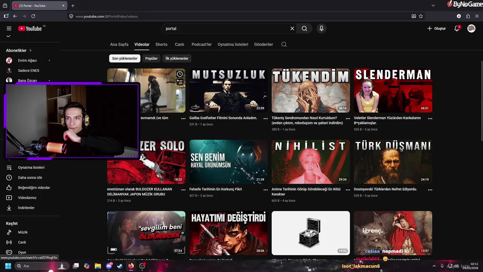Open Daha sonra izle in sidebar

(30, 178)
